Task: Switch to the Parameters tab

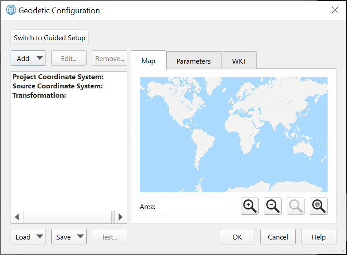Action: (x=194, y=61)
